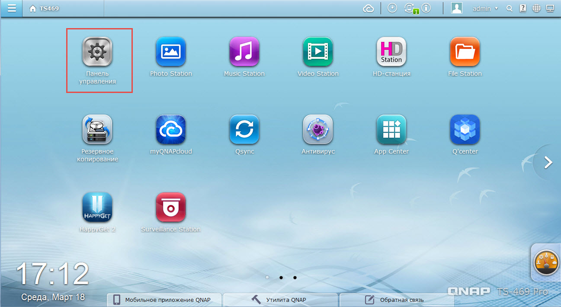Image resolution: width=561 pixels, height=307 pixels.
Task: Open the help question mark icon
Action: (x=523, y=8)
